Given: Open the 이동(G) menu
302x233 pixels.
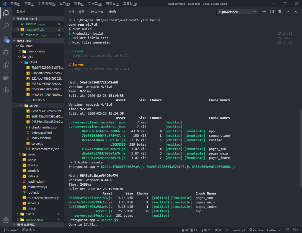Looking at the screenshot, I should (x=79, y=4).
